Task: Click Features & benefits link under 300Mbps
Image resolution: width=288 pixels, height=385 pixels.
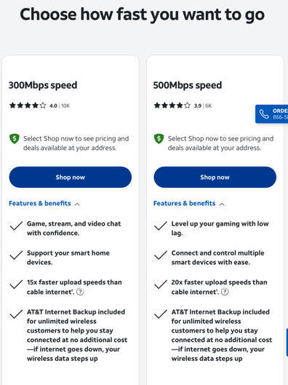Action: [x=40, y=203]
